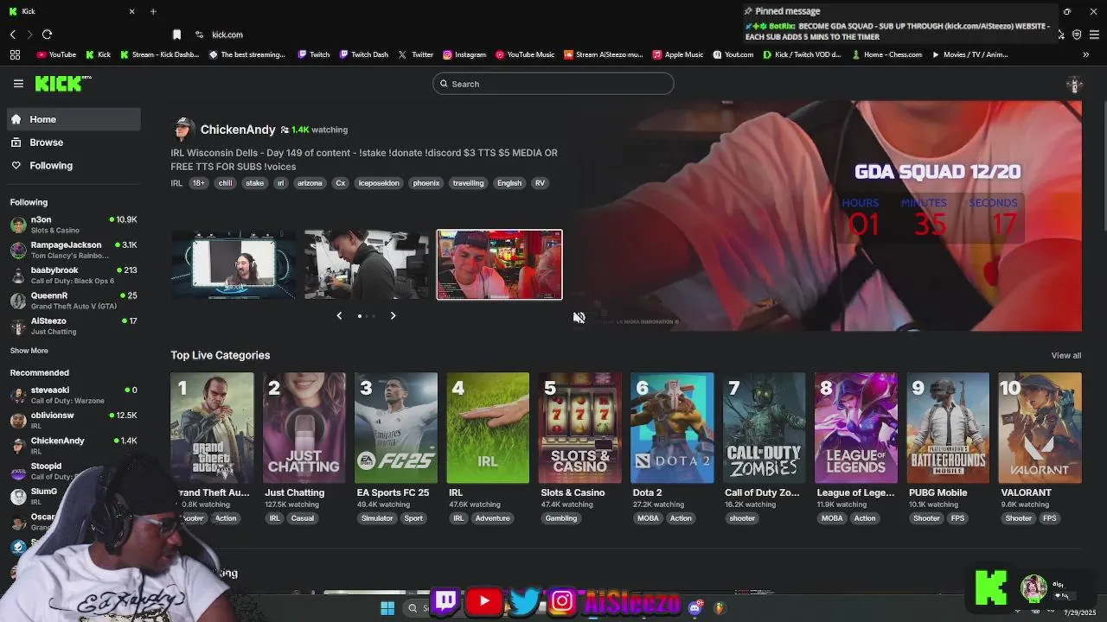The width and height of the screenshot is (1107, 622).
Task: Open the Just Chatting category card
Action: click(x=304, y=428)
